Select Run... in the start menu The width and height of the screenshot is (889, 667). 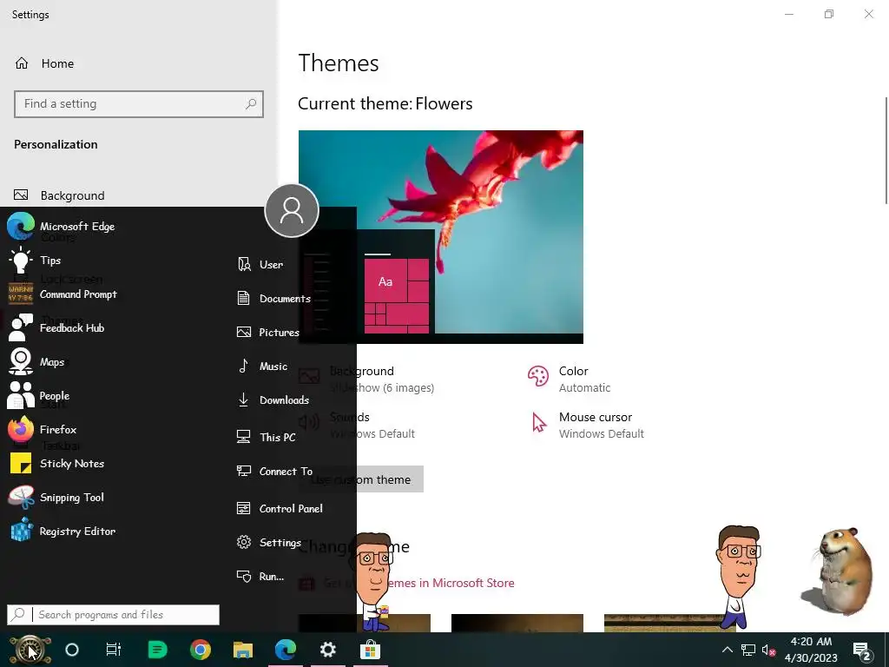click(x=260, y=577)
